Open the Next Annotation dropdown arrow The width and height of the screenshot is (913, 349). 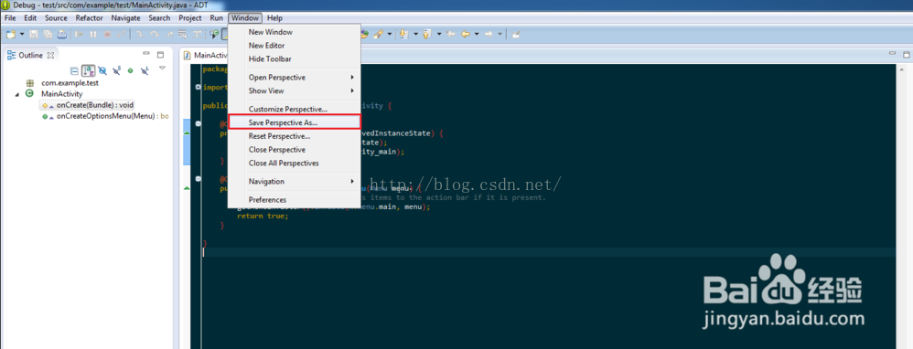[415, 35]
